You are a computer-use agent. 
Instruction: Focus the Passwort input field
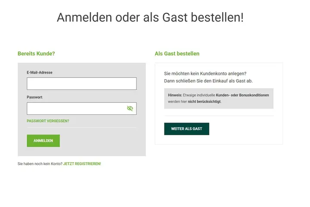75,108
